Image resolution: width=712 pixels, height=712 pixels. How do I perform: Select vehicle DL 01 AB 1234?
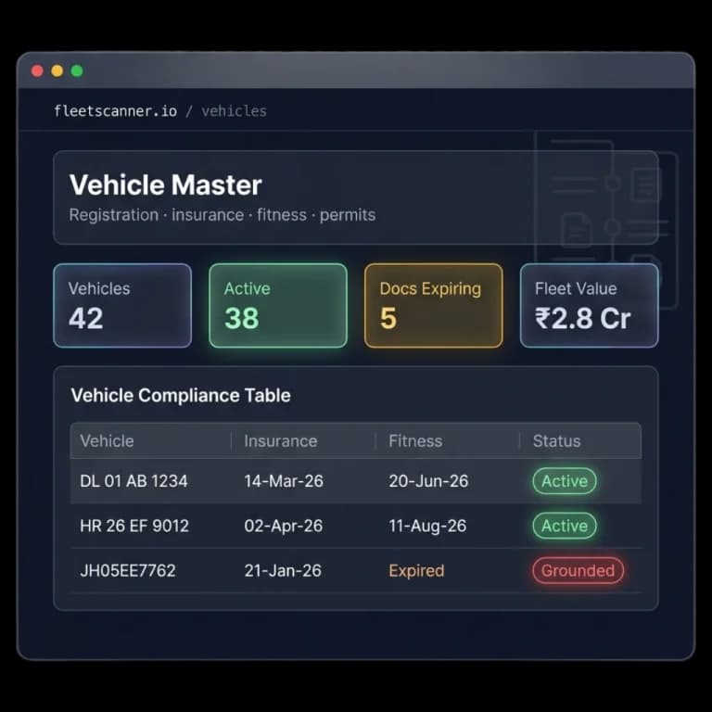(x=133, y=481)
